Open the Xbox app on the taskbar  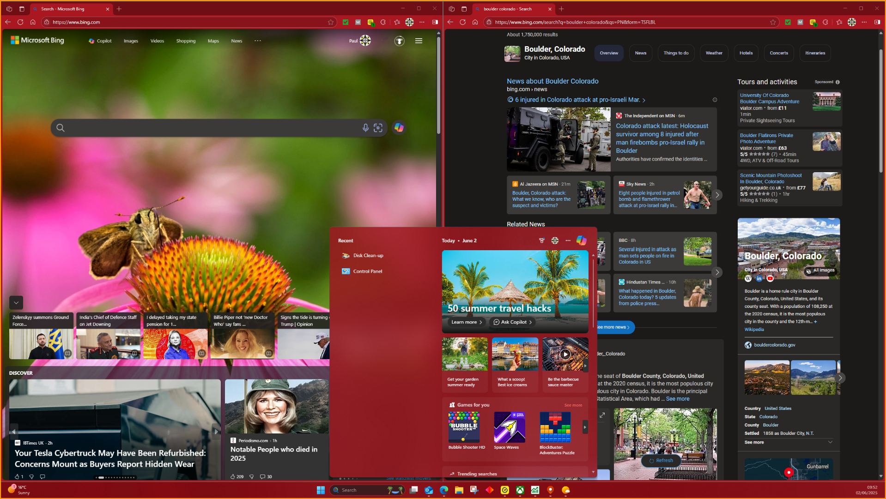pos(520,490)
